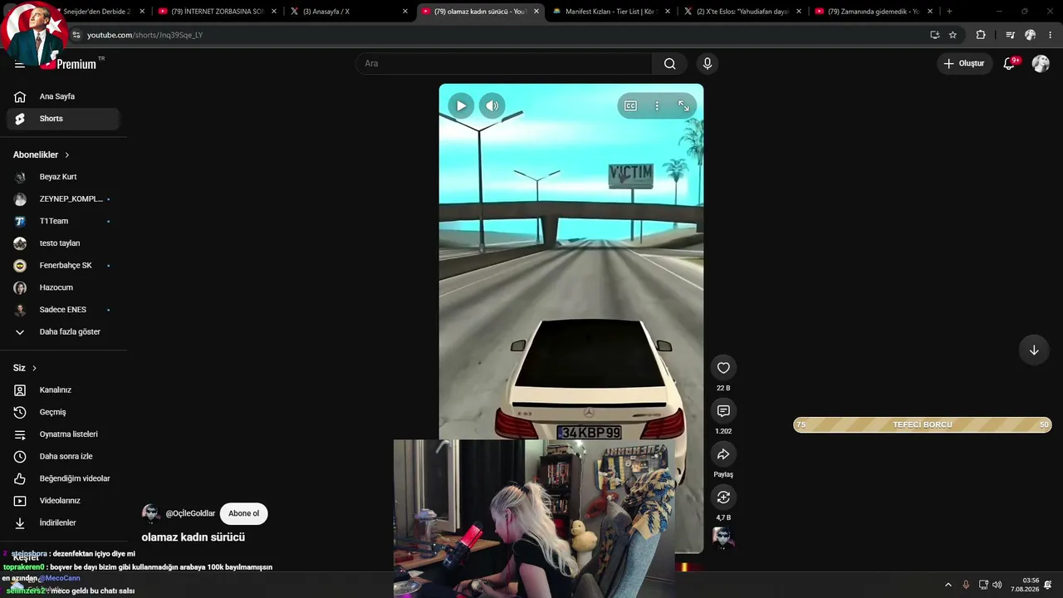Like the Short with heart icon
Viewport: 1063px width, 598px height.
(723, 368)
